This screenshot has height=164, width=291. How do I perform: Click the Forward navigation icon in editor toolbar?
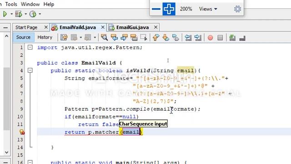pyautogui.click(x=88, y=37)
